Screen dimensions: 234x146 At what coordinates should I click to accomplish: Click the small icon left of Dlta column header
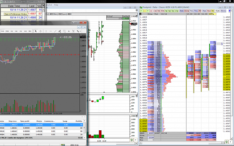(x=140, y=14)
